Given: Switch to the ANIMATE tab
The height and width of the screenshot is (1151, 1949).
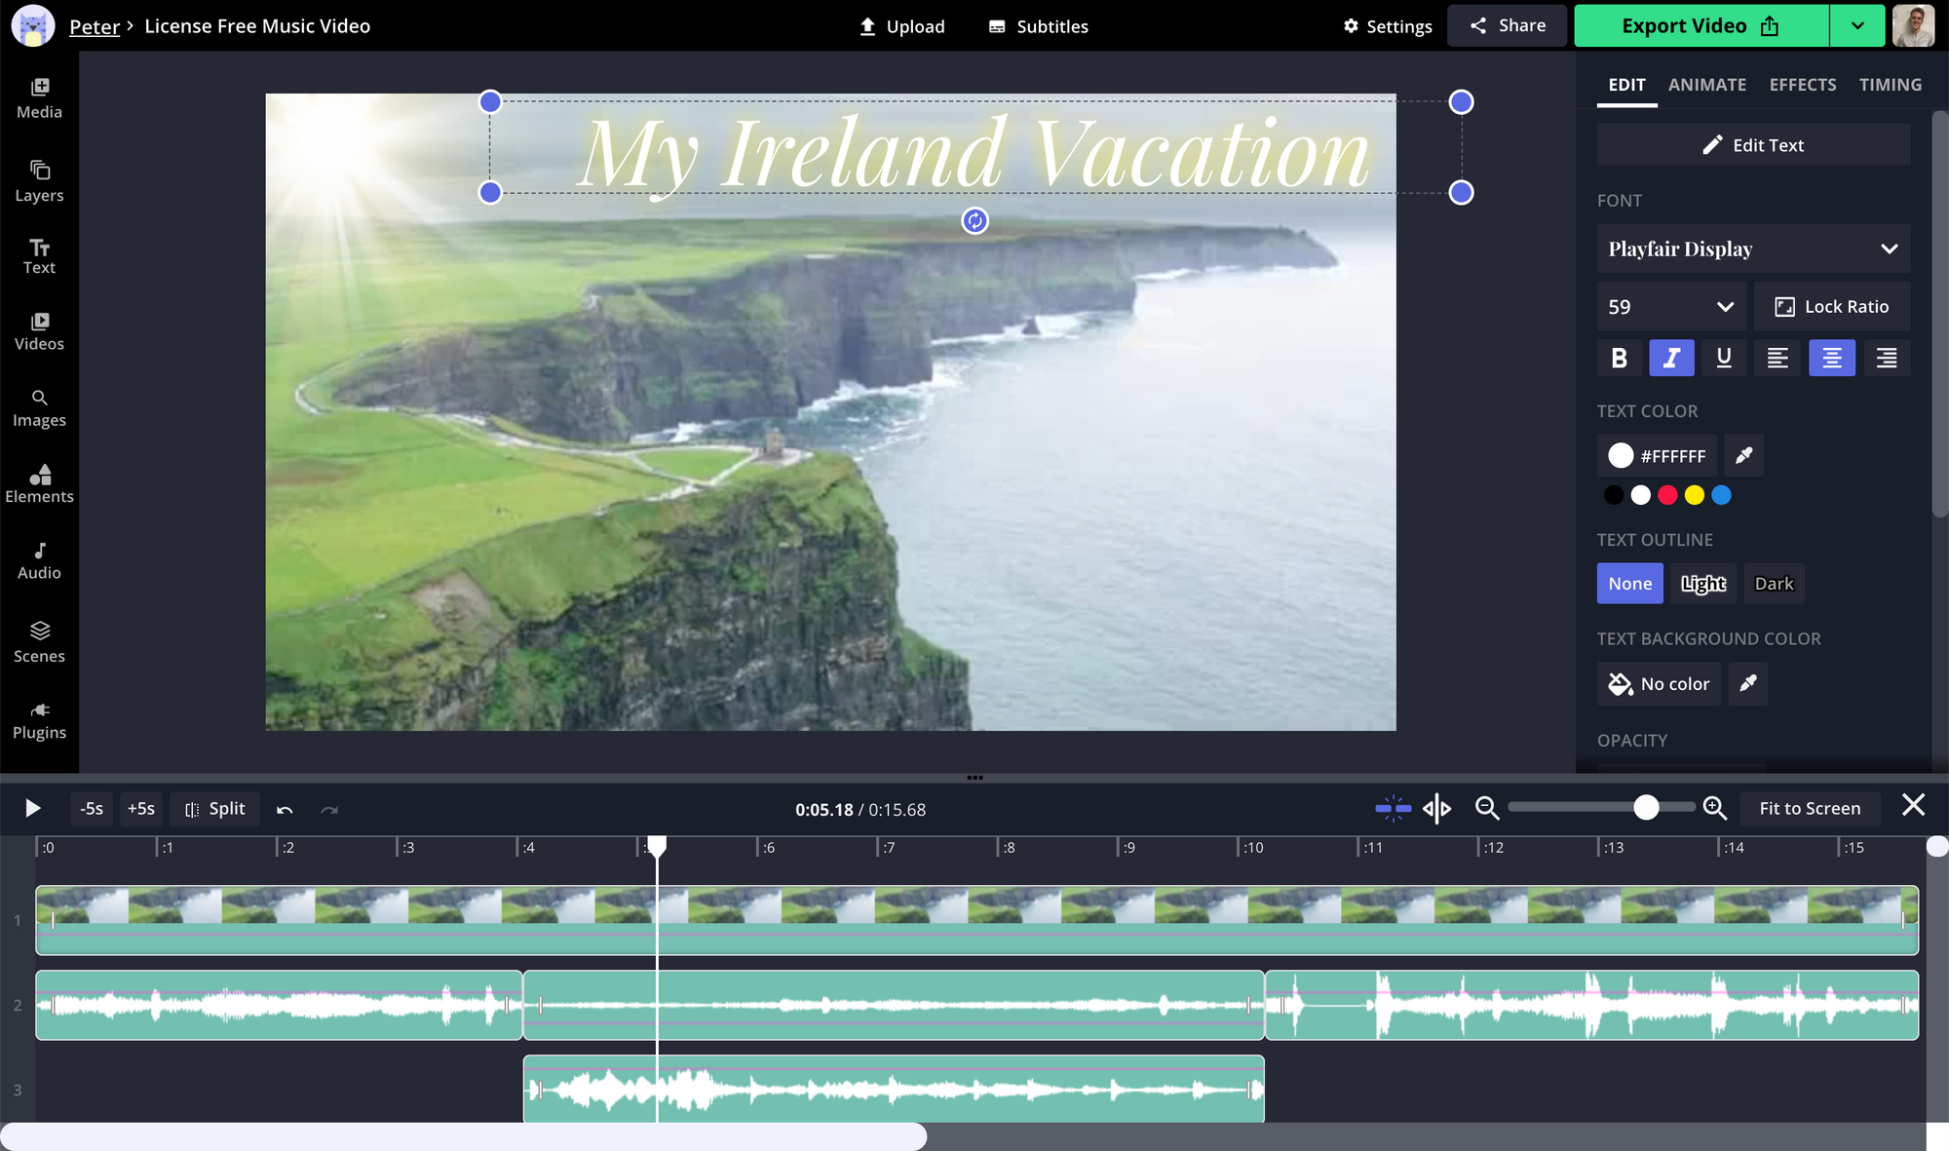Looking at the screenshot, I should 1706,85.
